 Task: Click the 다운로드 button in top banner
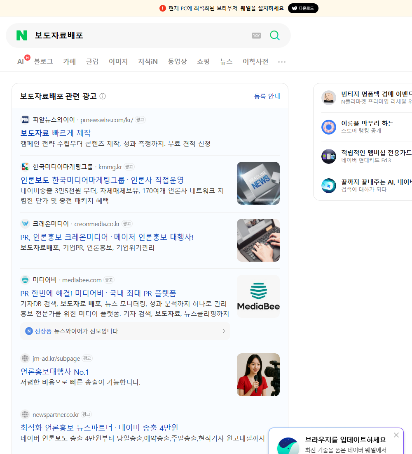click(x=303, y=8)
